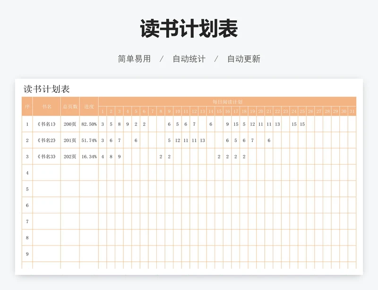Select the 进度 column header
This screenshot has height=290, width=378.
[89, 106]
